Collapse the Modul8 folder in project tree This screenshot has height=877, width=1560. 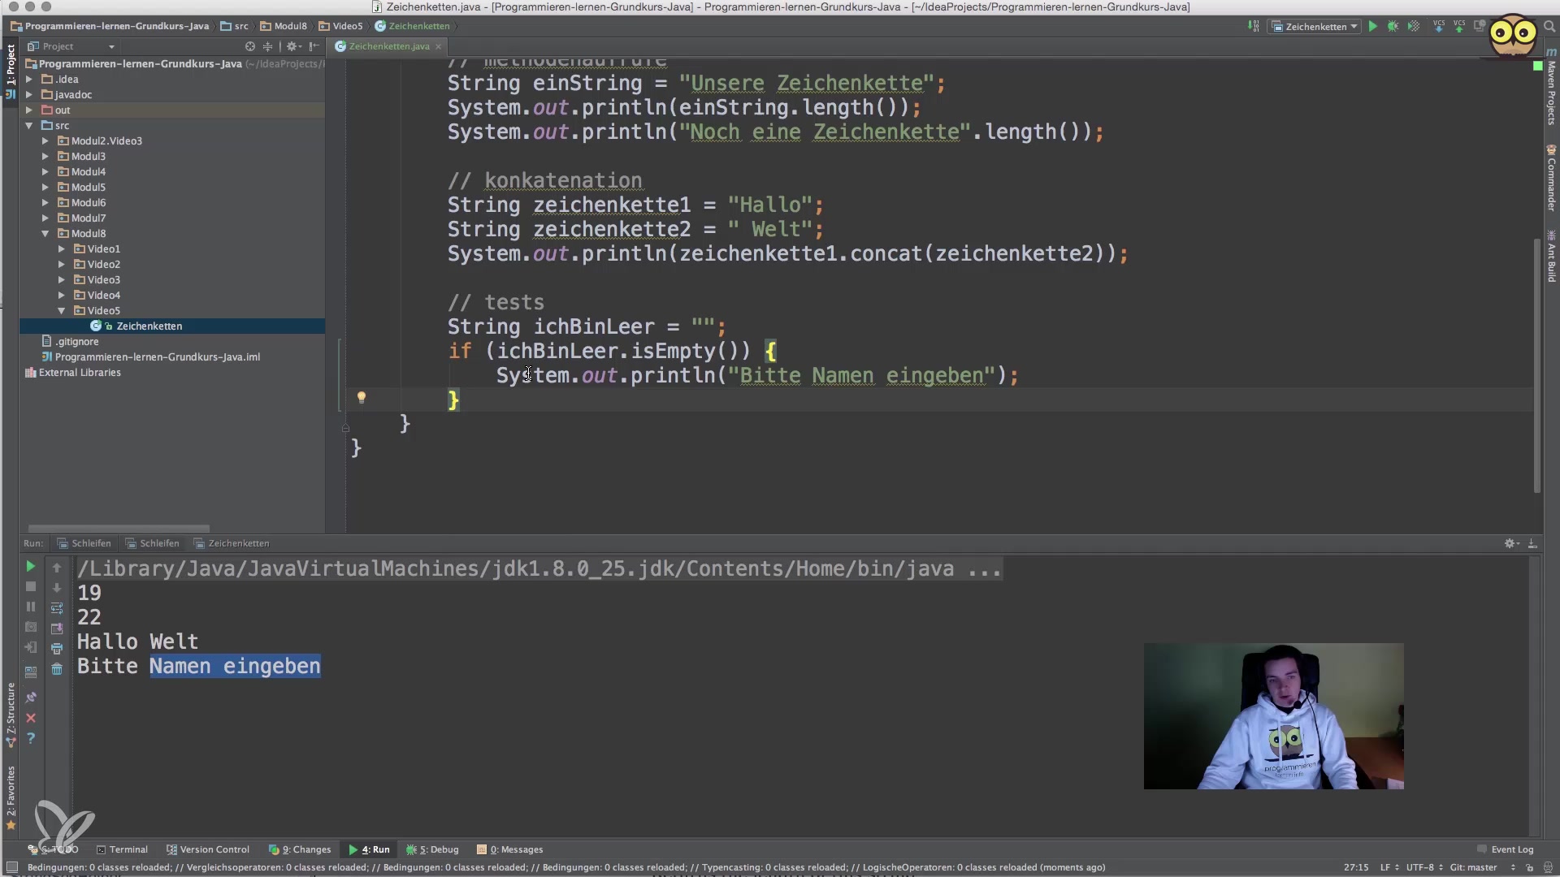(x=45, y=234)
